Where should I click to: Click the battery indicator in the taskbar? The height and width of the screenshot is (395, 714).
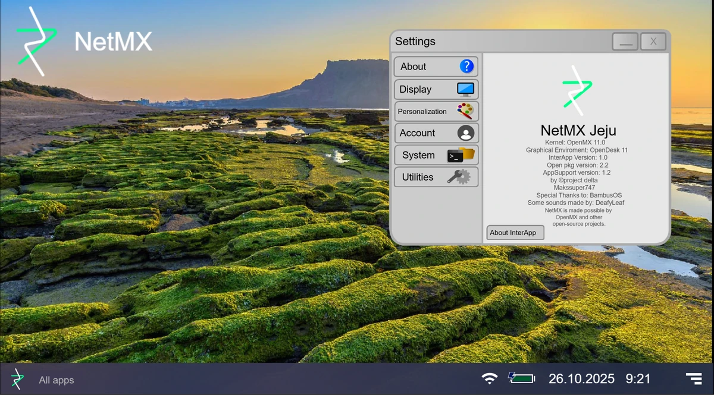click(521, 377)
